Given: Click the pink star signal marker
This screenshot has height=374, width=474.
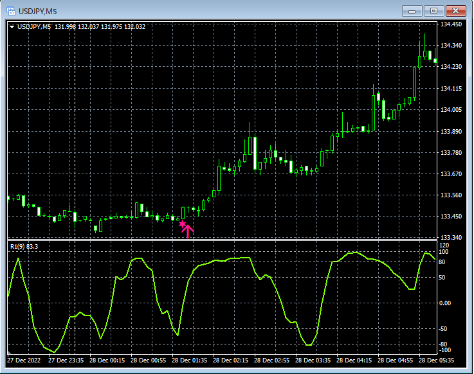Looking at the screenshot, I should [182, 224].
